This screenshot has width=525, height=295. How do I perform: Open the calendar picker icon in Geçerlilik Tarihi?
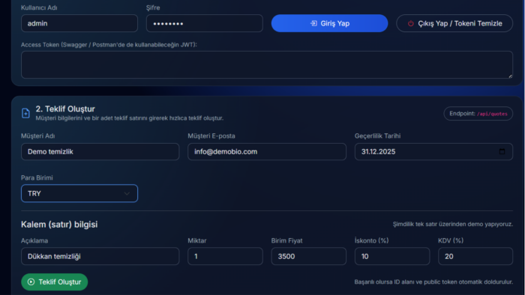(502, 151)
